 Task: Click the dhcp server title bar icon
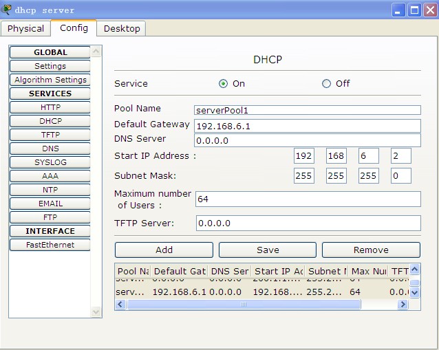click(7, 10)
